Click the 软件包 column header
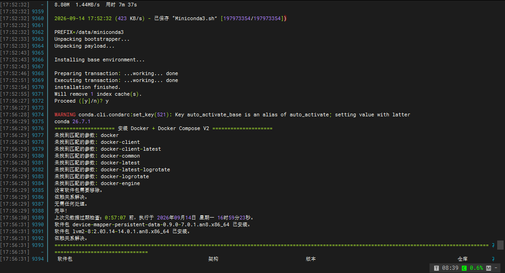The width and height of the screenshot is (505, 273). (65, 259)
